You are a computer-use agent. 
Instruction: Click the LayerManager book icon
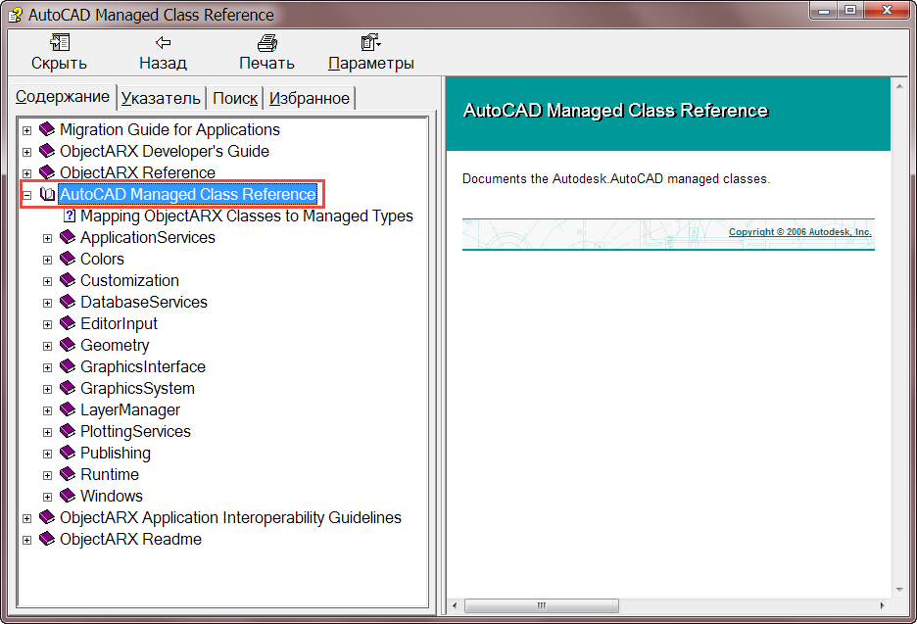click(x=68, y=409)
